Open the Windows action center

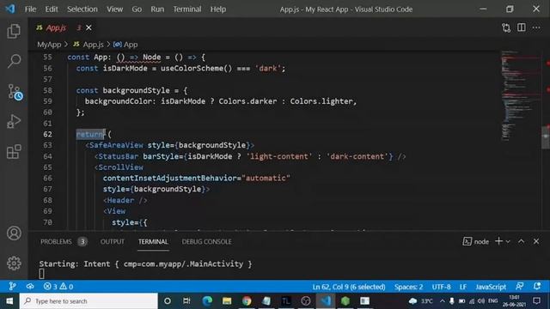tap(536, 301)
